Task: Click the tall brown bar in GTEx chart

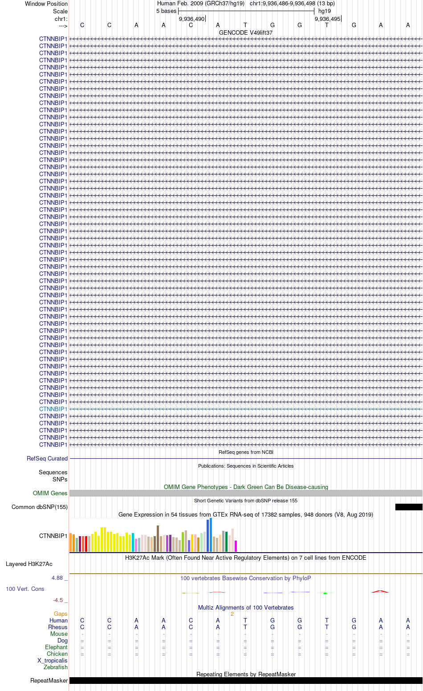Action: pos(158,538)
